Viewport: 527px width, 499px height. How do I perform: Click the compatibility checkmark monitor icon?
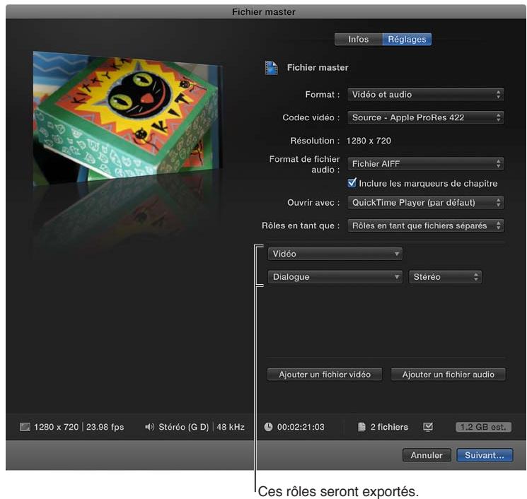click(428, 427)
